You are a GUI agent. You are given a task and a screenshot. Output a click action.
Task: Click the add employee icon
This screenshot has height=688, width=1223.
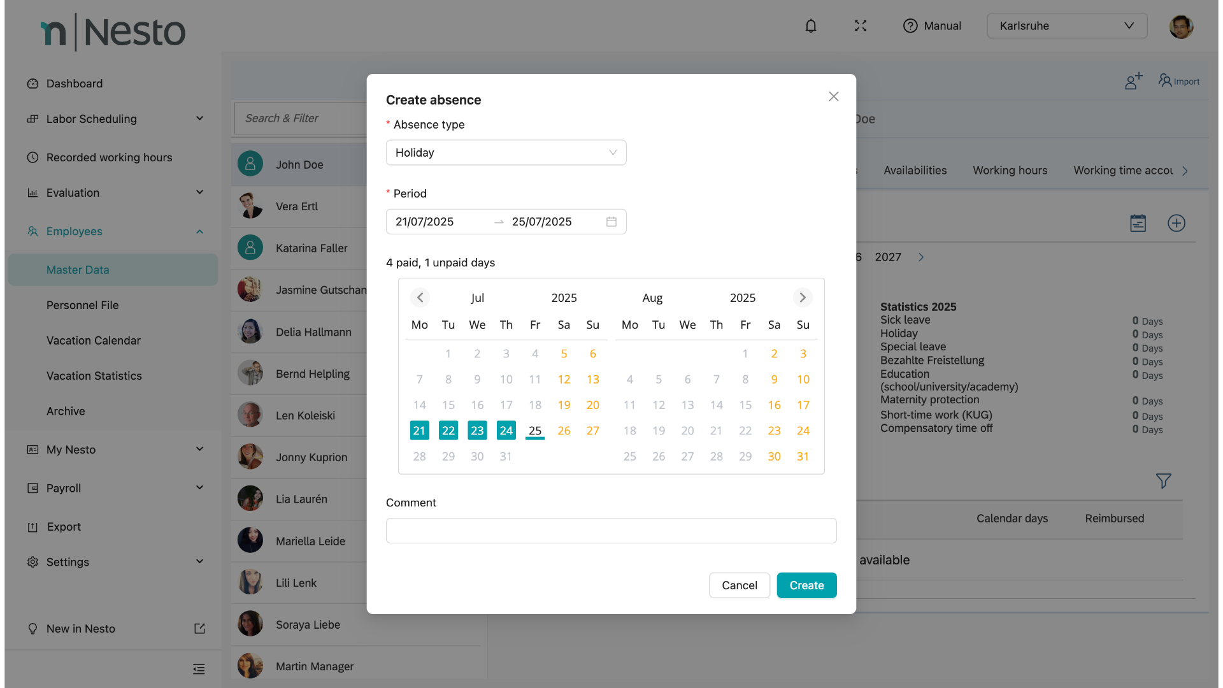click(1133, 81)
